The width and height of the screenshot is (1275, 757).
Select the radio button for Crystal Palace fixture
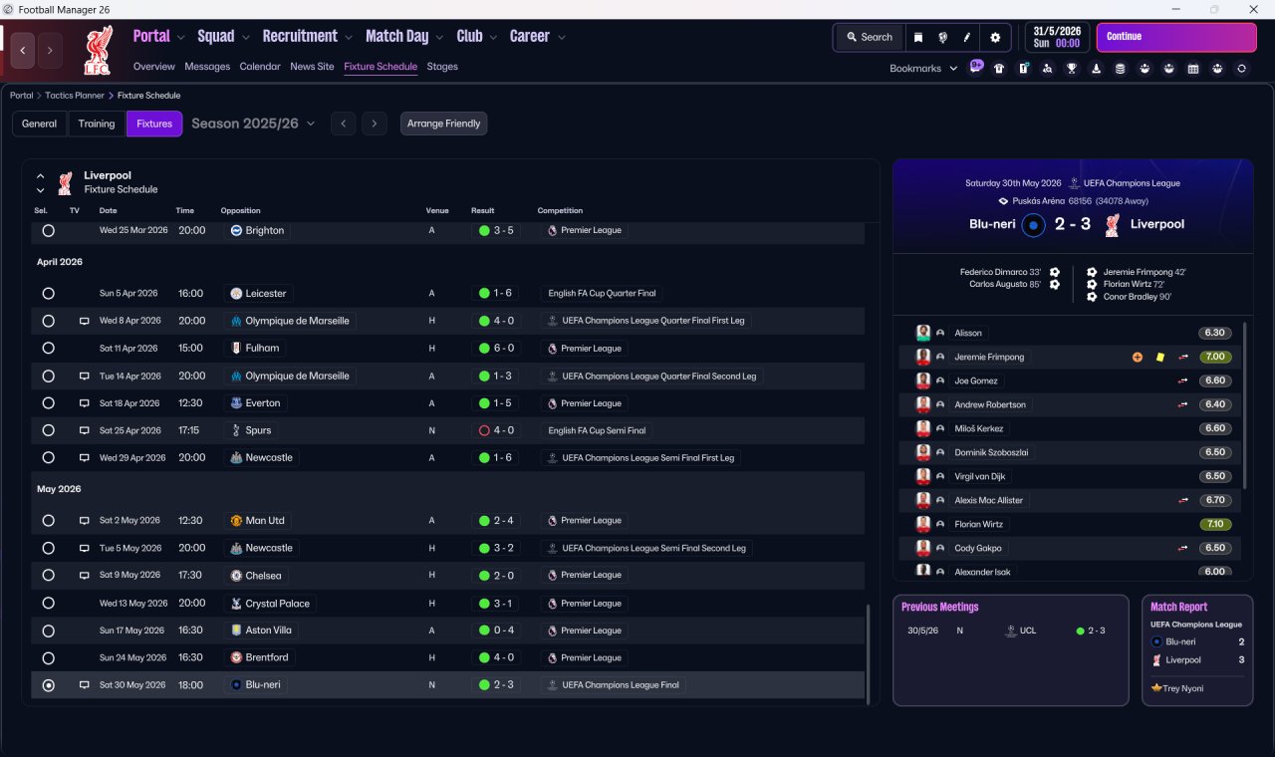coord(48,604)
